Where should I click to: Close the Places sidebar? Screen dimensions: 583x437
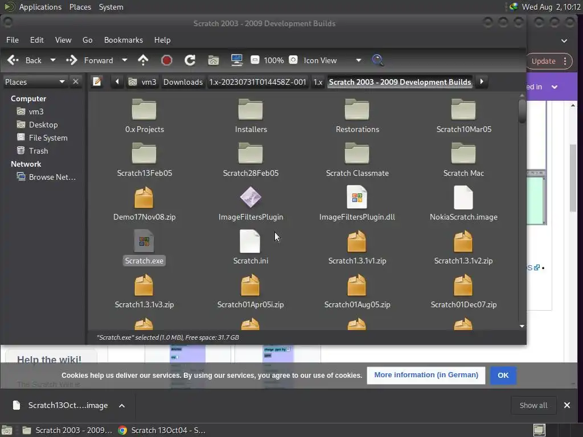(76, 82)
